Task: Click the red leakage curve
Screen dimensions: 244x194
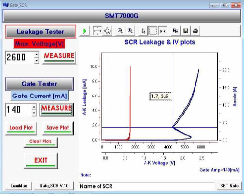Action: (x=130, y=99)
